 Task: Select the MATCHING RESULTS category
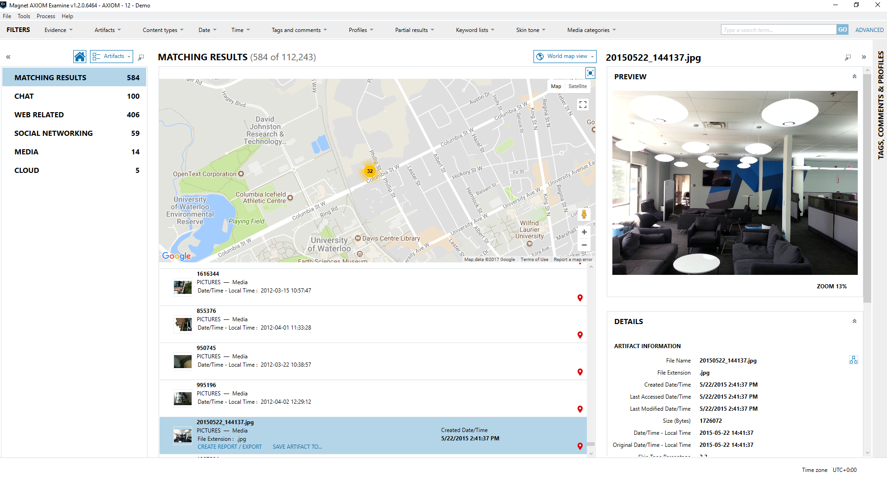(x=74, y=77)
